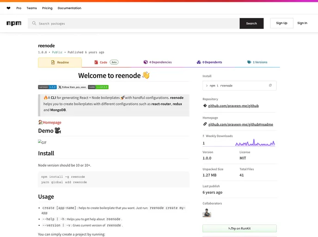Open the Teams menu item
This screenshot has height=237, width=318.
pyautogui.click(x=31, y=8)
